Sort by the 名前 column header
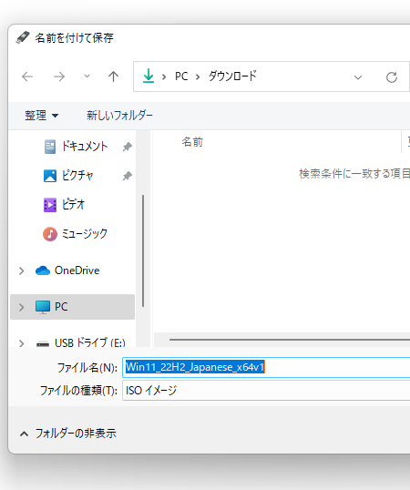This screenshot has width=410, height=490. 192,142
